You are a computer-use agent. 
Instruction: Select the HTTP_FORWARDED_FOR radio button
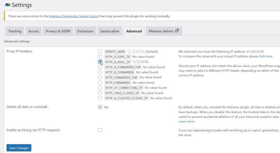tap(100, 77)
